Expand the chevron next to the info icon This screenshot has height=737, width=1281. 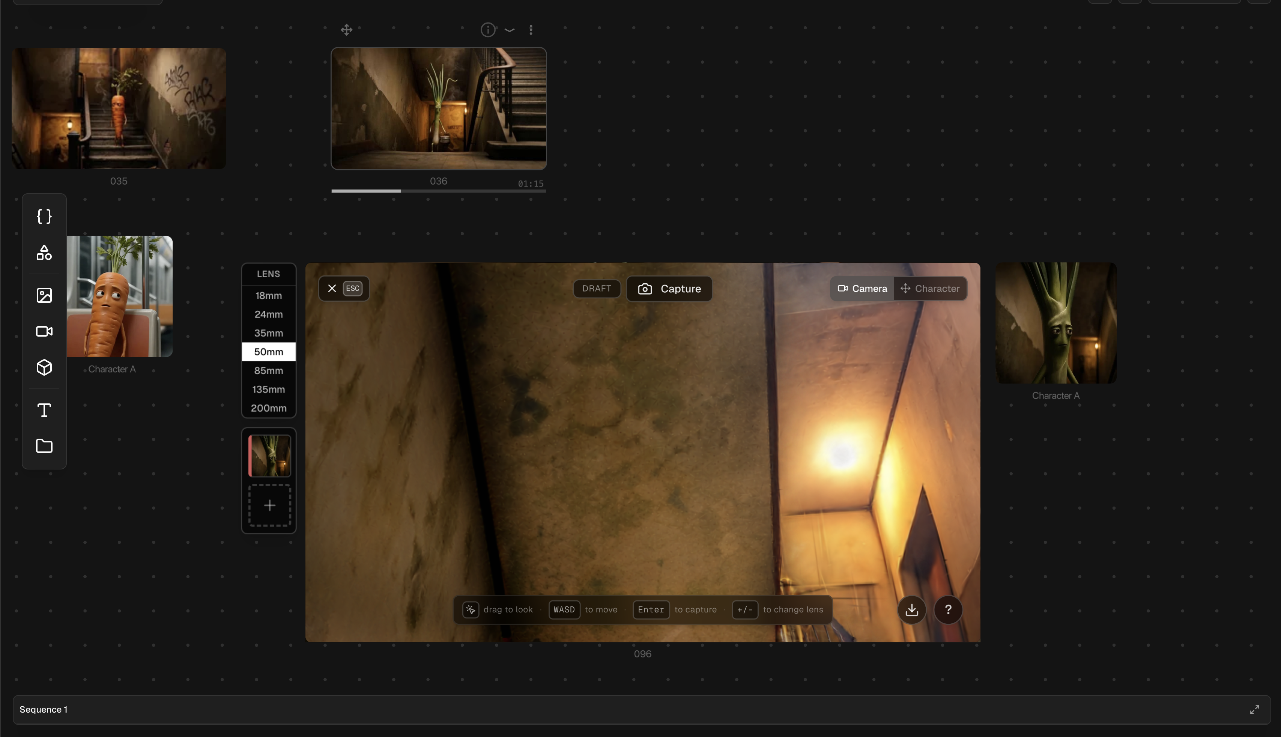tap(510, 30)
